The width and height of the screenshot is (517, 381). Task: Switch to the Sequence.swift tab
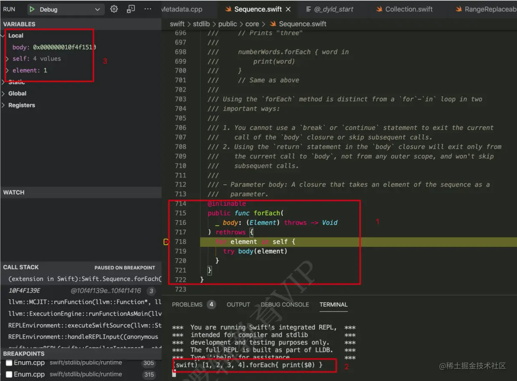pos(258,9)
